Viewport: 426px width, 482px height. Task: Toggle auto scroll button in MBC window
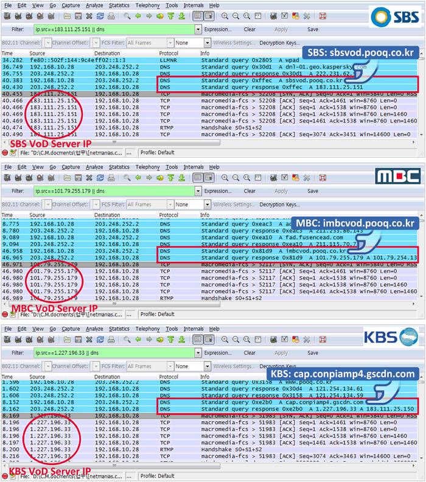[x=209, y=177]
